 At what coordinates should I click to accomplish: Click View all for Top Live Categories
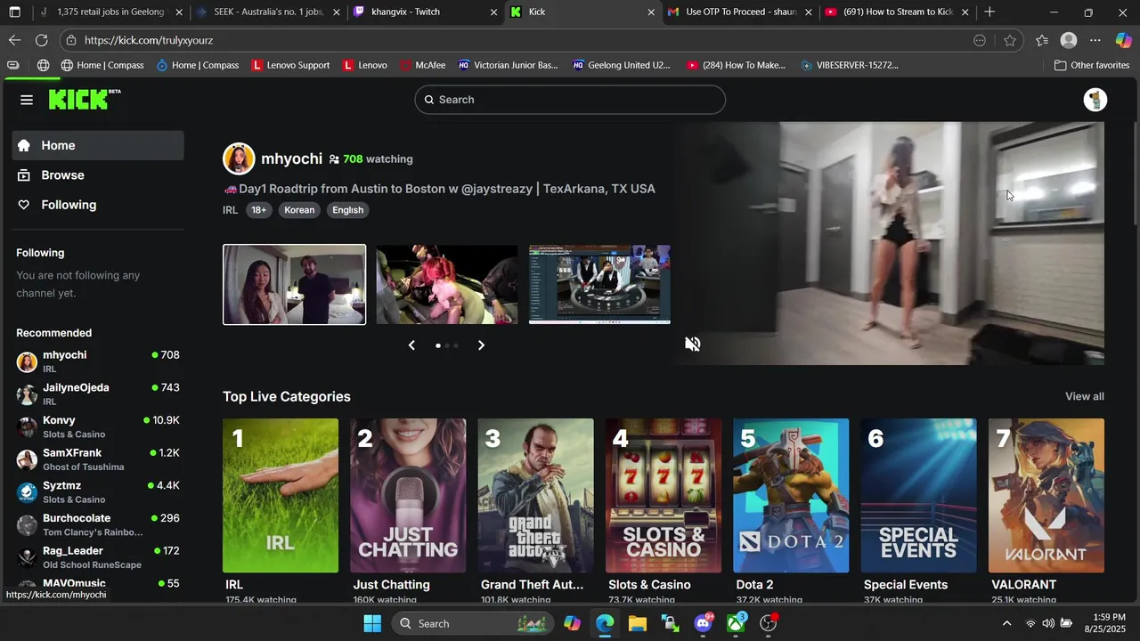click(1084, 396)
